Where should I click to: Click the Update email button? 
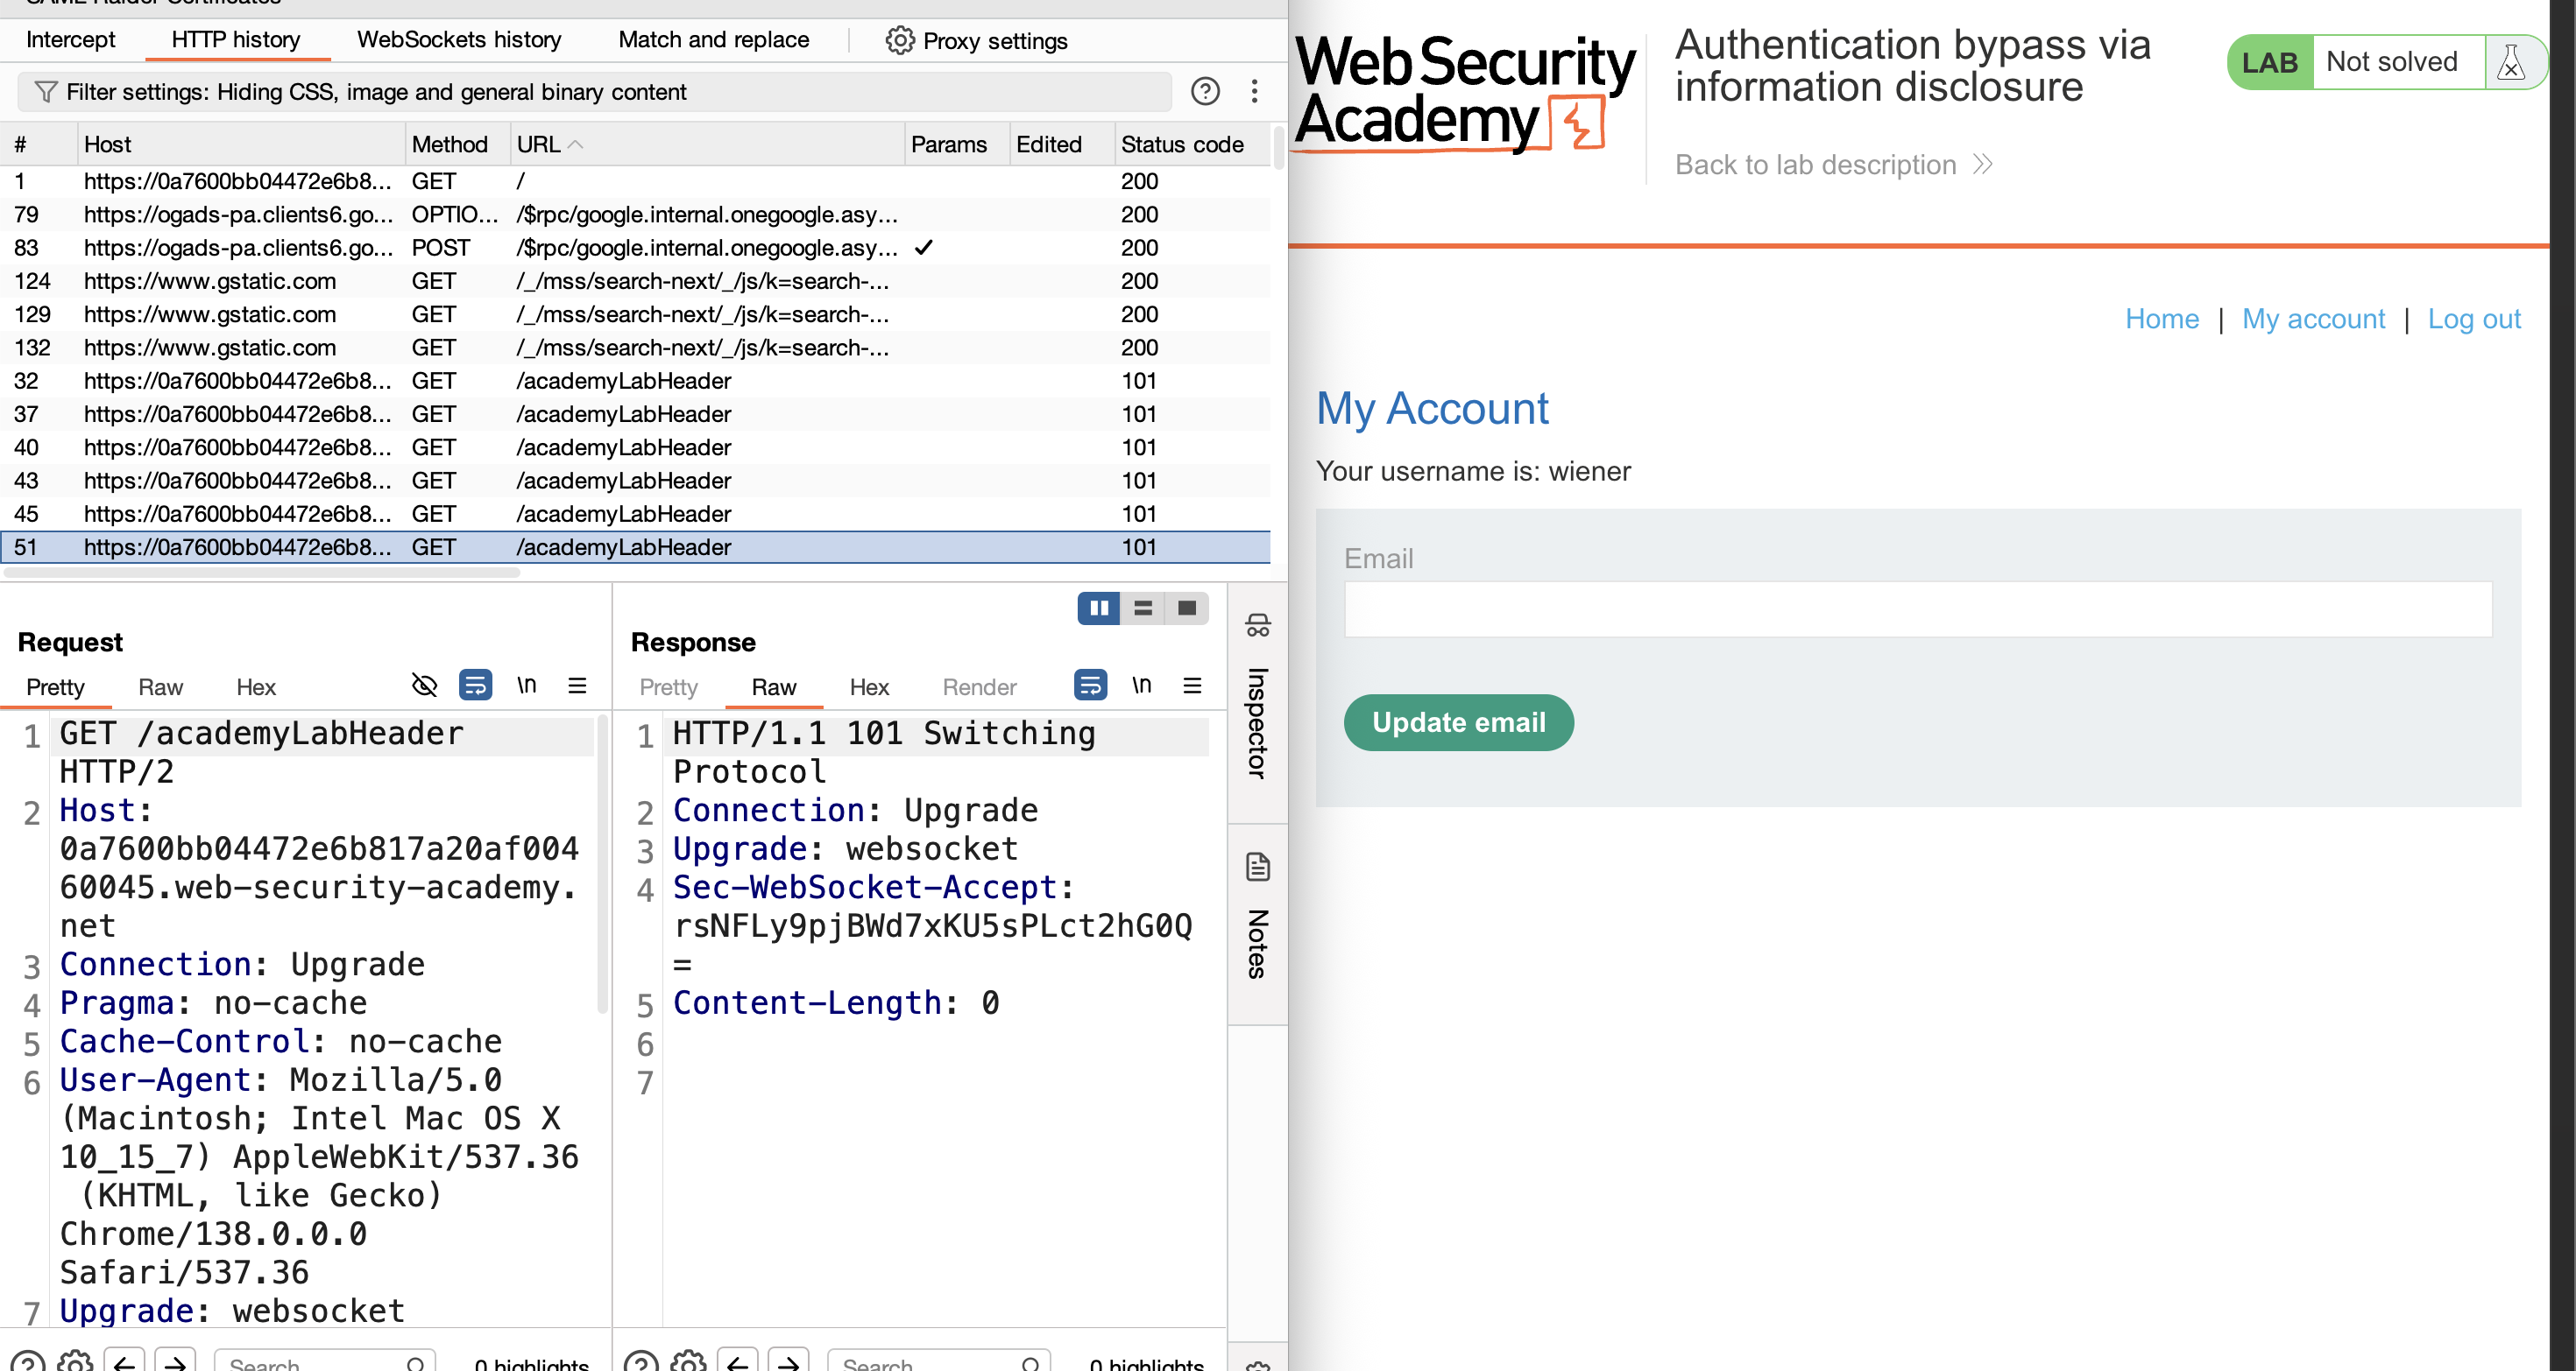pyautogui.click(x=1458, y=722)
